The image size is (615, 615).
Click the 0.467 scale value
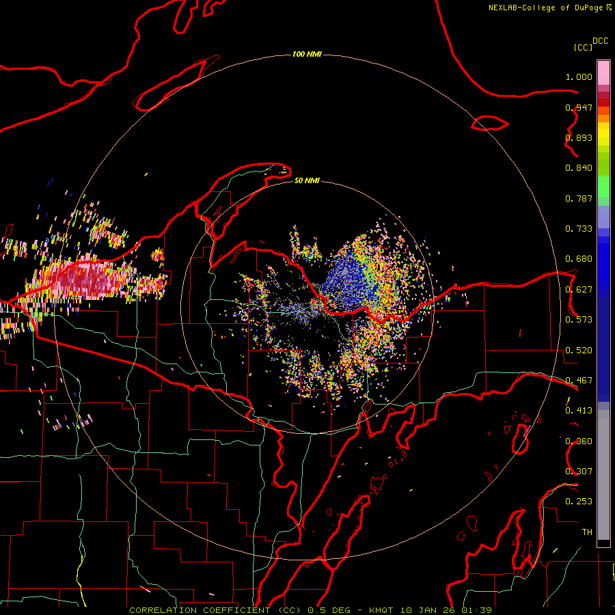(x=579, y=381)
